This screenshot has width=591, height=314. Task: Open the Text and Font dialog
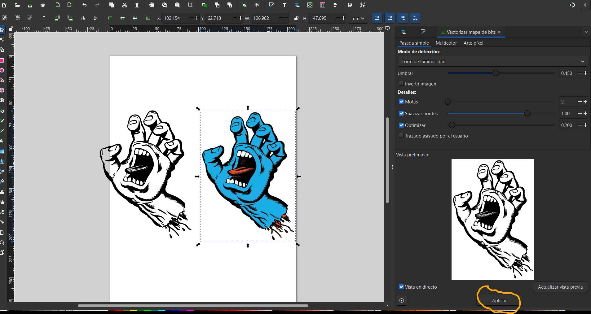pos(284,5)
